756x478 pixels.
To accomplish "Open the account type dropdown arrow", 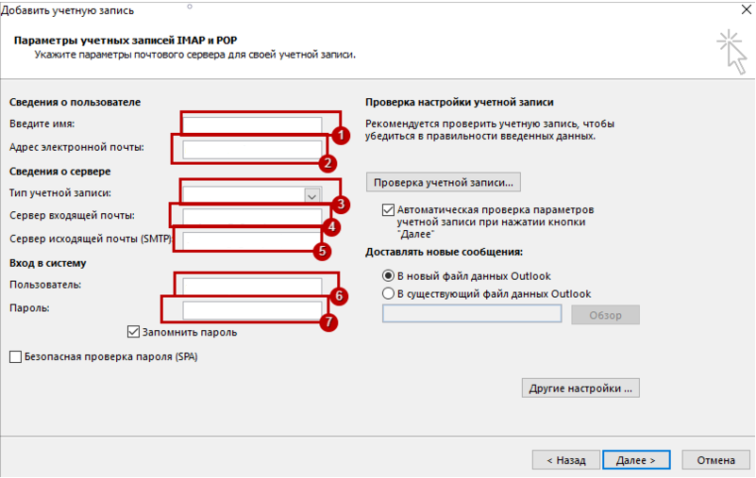I will [312, 195].
